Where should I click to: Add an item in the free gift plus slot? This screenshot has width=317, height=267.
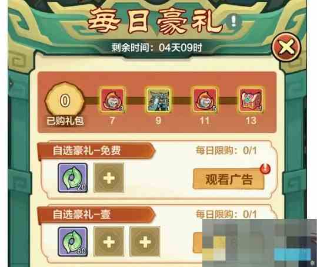click(109, 178)
